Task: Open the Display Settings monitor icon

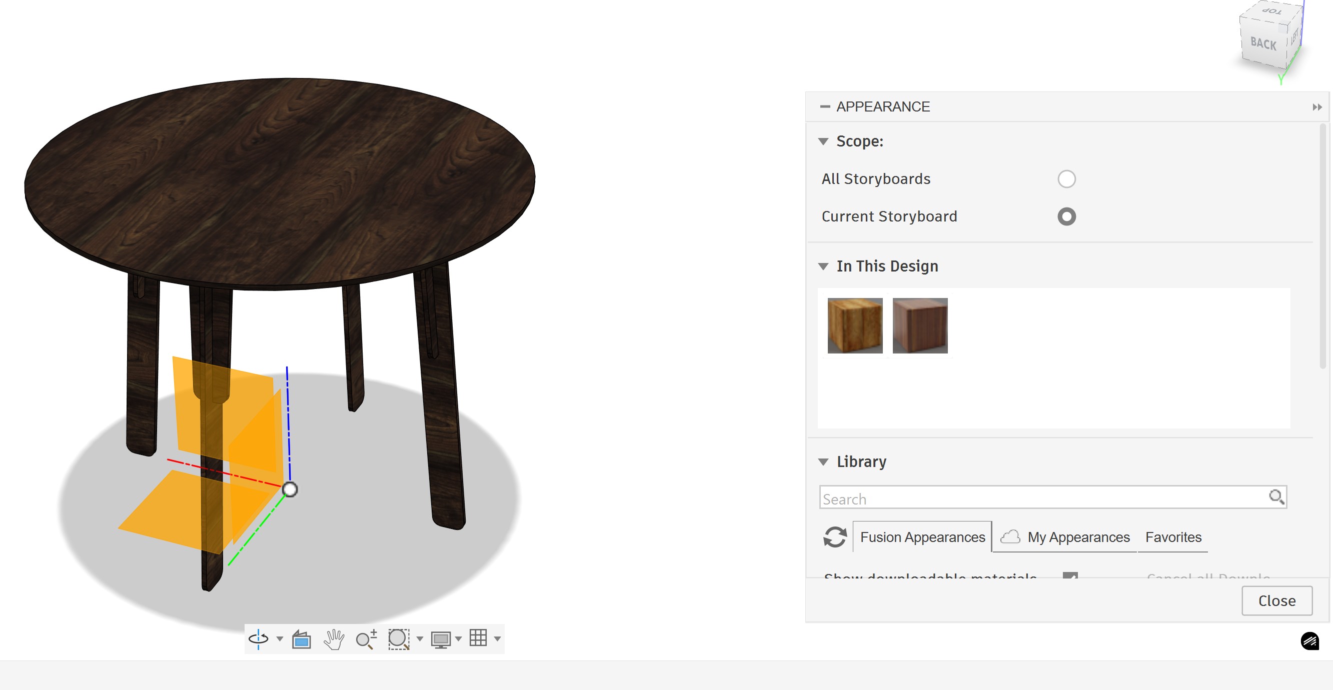Action: point(440,639)
